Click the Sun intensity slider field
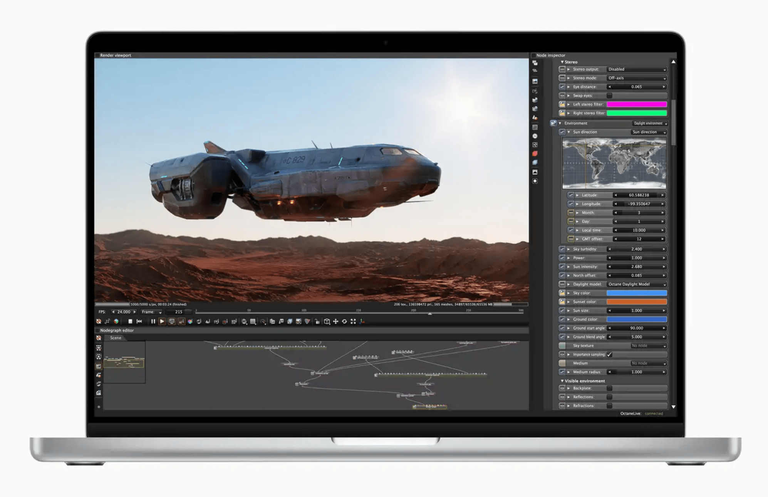This screenshot has width=768, height=497. tap(637, 267)
